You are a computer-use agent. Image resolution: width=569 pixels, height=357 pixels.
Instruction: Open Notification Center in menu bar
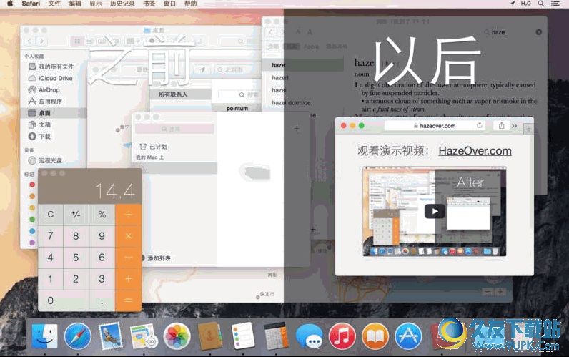555,4
